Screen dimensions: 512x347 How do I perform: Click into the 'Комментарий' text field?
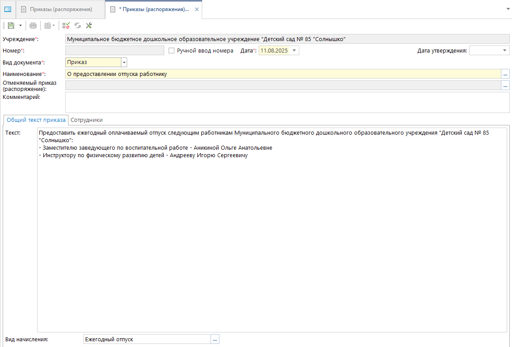287,102
